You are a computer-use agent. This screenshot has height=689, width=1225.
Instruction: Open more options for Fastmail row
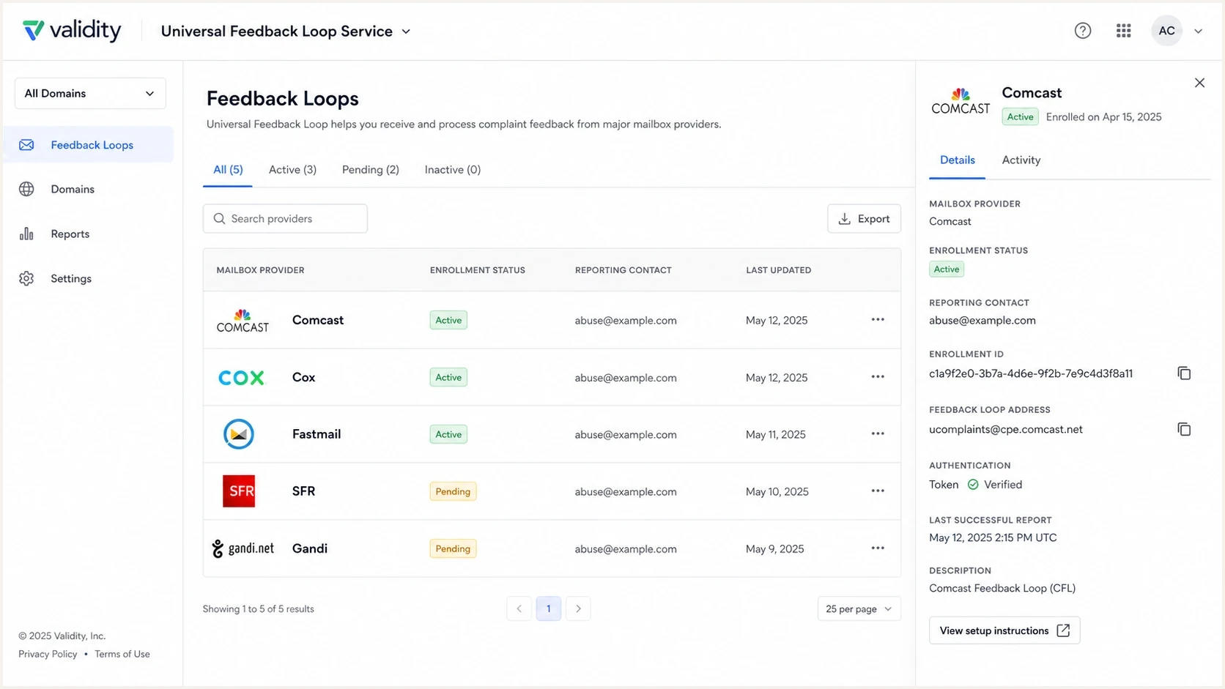(x=878, y=434)
